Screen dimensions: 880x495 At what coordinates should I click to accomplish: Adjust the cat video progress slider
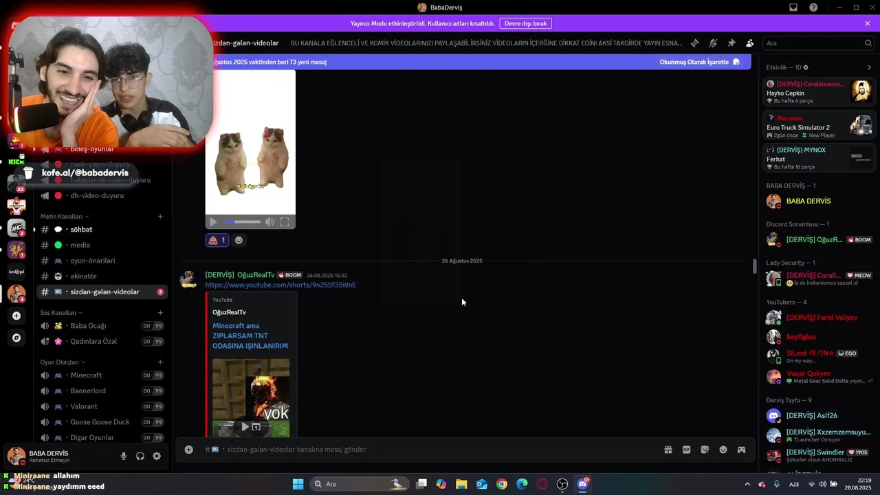pyautogui.click(x=243, y=222)
